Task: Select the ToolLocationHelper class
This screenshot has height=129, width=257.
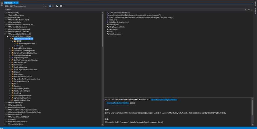Action: 22,91
